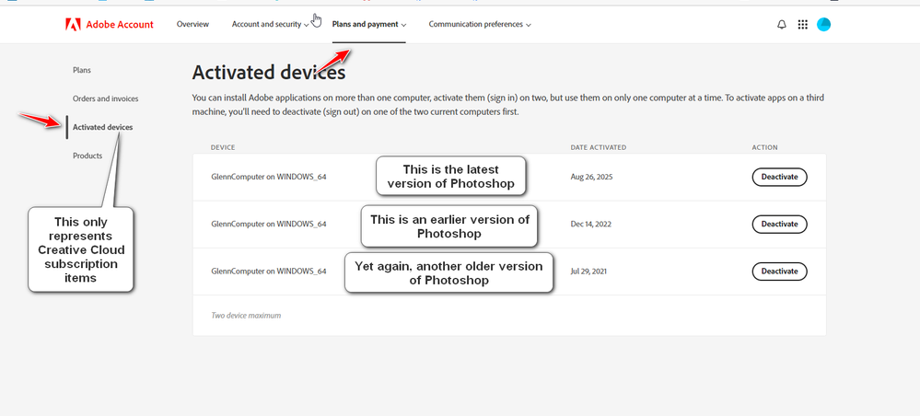Click the DATE ACTIVATED column header
This screenshot has height=416, width=920.
coord(598,147)
